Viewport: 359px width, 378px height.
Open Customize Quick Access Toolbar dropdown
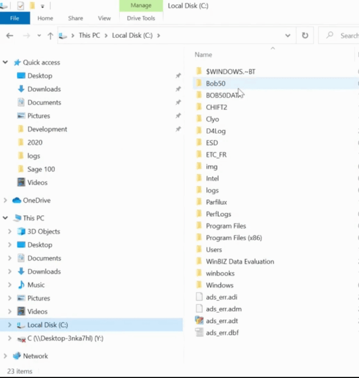(x=42, y=6)
